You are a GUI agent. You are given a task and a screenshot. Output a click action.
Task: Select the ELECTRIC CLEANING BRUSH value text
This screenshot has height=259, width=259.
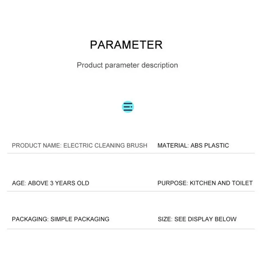105,145
